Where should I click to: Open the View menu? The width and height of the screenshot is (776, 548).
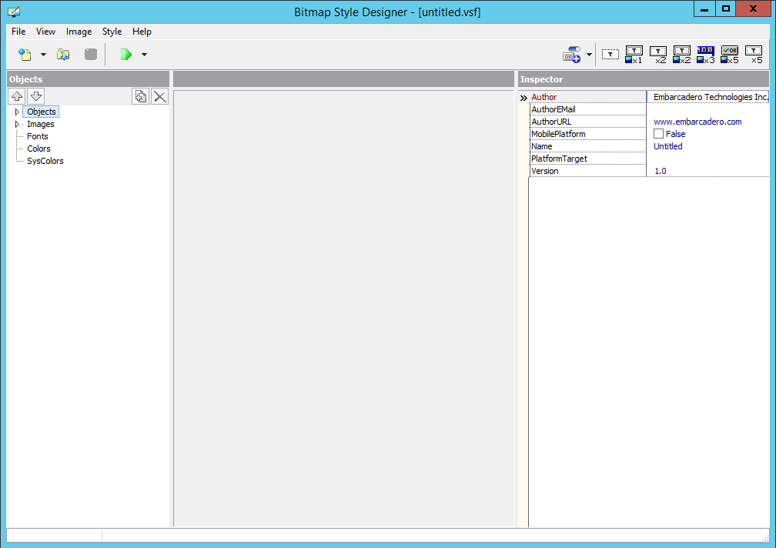[45, 32]
